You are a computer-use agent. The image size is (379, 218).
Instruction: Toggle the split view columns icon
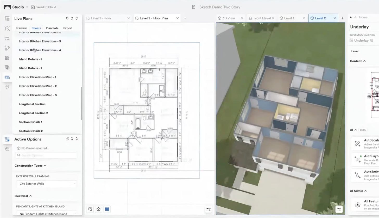point(107,209)
